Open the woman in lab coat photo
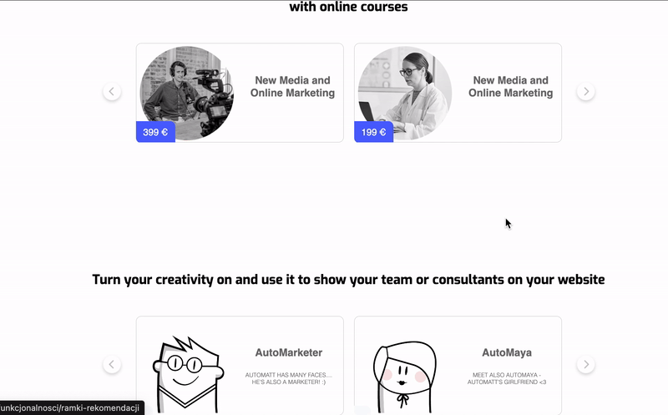Image resolution: width=668 pixels, height=415 pixels. tap(405, 93)
